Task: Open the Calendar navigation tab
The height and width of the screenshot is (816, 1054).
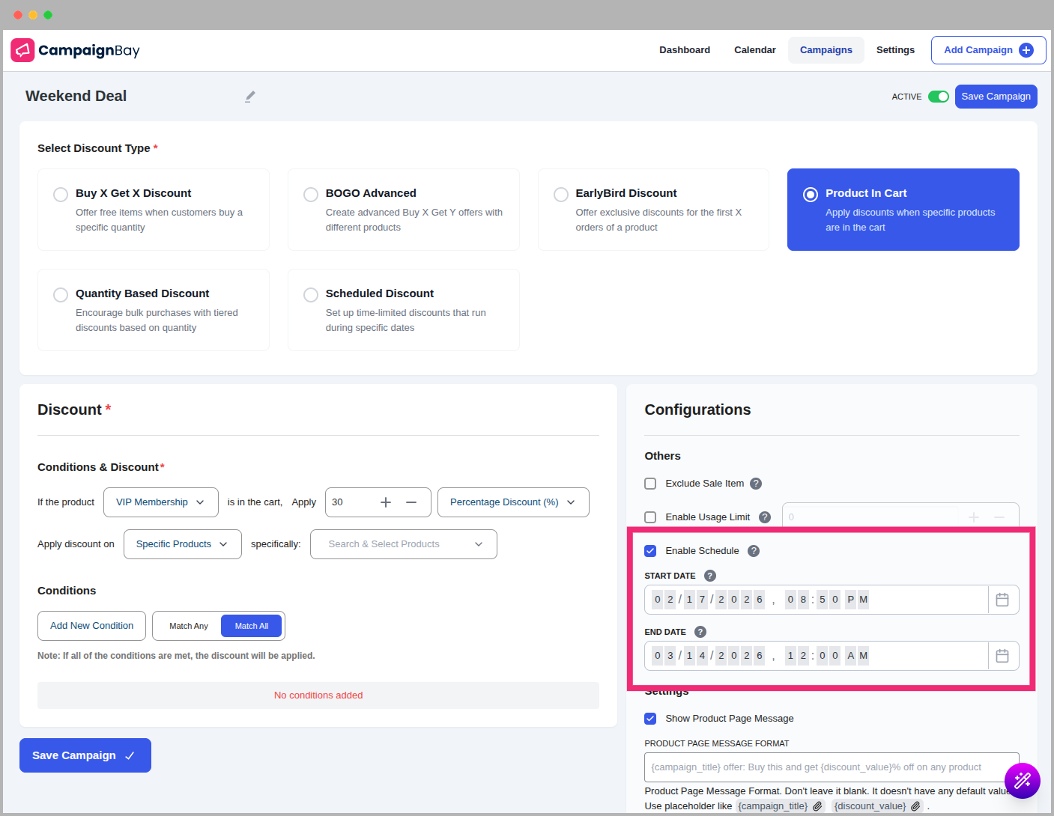Action: click(x=754, y=49)
